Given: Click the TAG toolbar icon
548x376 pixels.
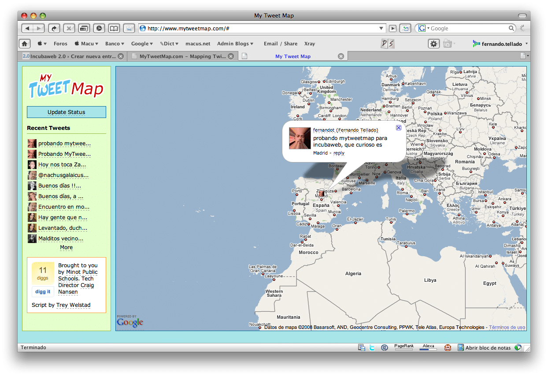Looking at the screenshot, I should pyautogui.click(x=129, y=28).
